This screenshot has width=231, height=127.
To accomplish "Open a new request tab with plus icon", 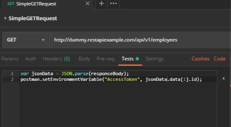I will click(101, 4).
